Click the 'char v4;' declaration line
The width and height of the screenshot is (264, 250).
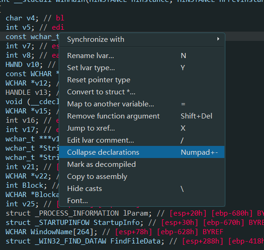[x=22, y=18]
